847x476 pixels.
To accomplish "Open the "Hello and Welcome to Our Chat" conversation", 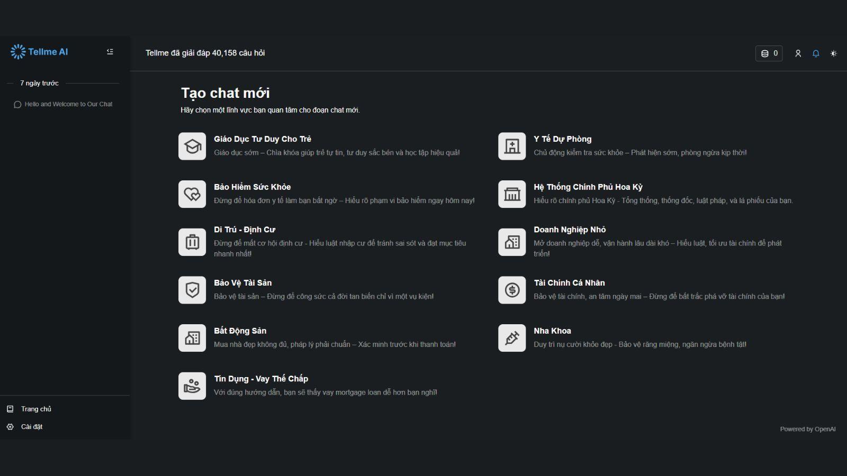I will 68,104.
